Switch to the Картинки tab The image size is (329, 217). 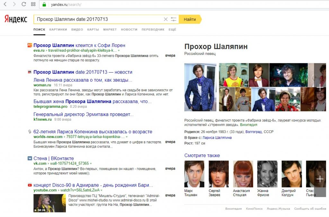click(x=58, y=30)
